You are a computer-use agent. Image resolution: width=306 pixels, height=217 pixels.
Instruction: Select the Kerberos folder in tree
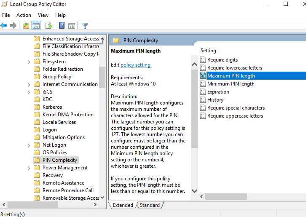coord(52,107)
